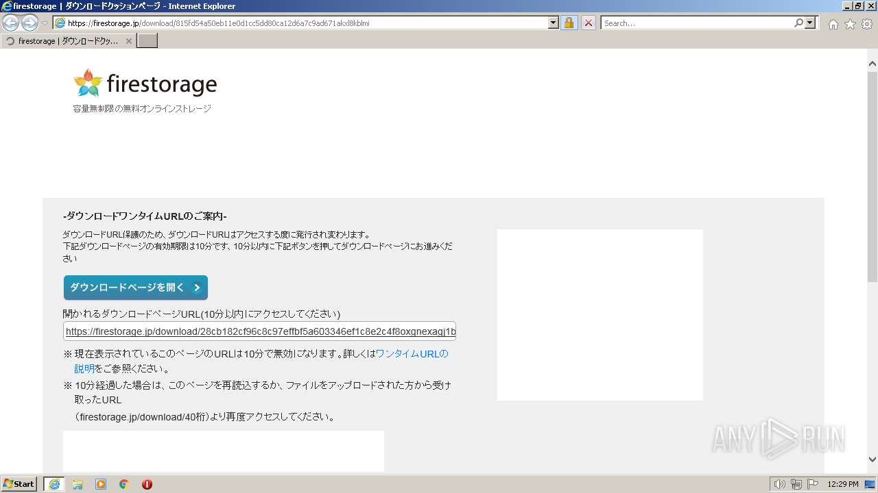The width and height of the screenshot is (878, 493).
Task: Click the -ダウンロードワンタイムURLのご案内- heading
Action: 145,216
